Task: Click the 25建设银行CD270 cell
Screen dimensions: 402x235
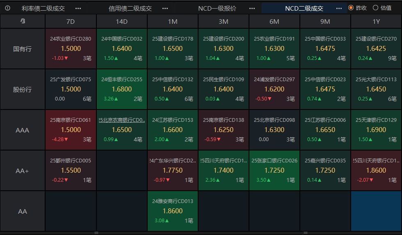Action: [376, 49]
